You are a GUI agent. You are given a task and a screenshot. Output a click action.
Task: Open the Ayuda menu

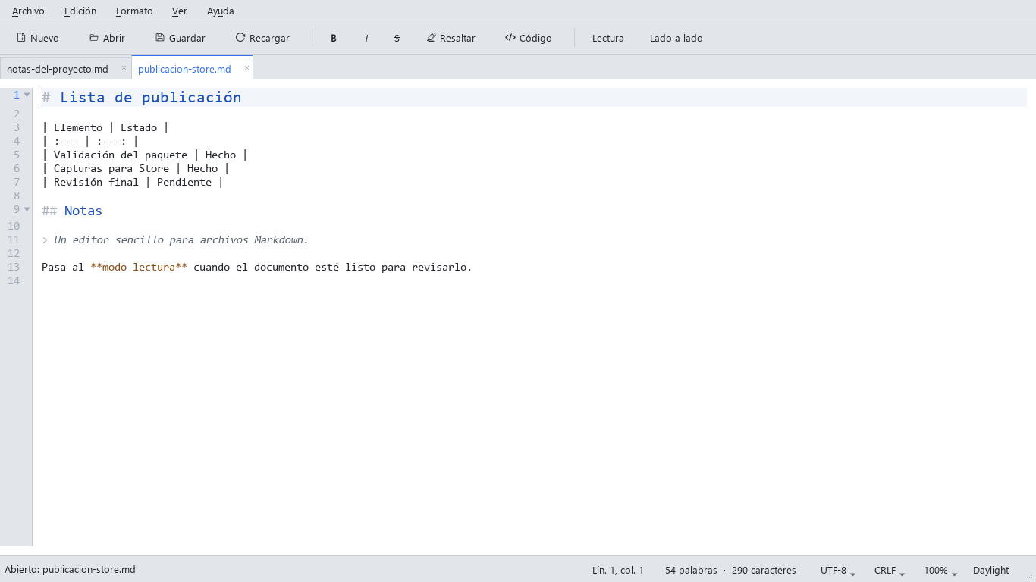point(221,11)
